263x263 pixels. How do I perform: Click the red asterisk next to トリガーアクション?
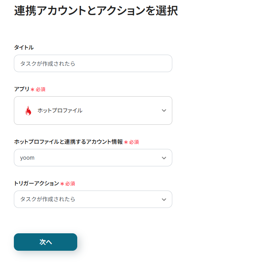click(x=62, y=184)
